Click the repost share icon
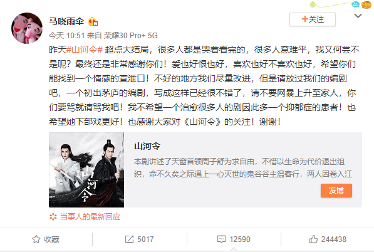374x252 pixels. [129, 239]
